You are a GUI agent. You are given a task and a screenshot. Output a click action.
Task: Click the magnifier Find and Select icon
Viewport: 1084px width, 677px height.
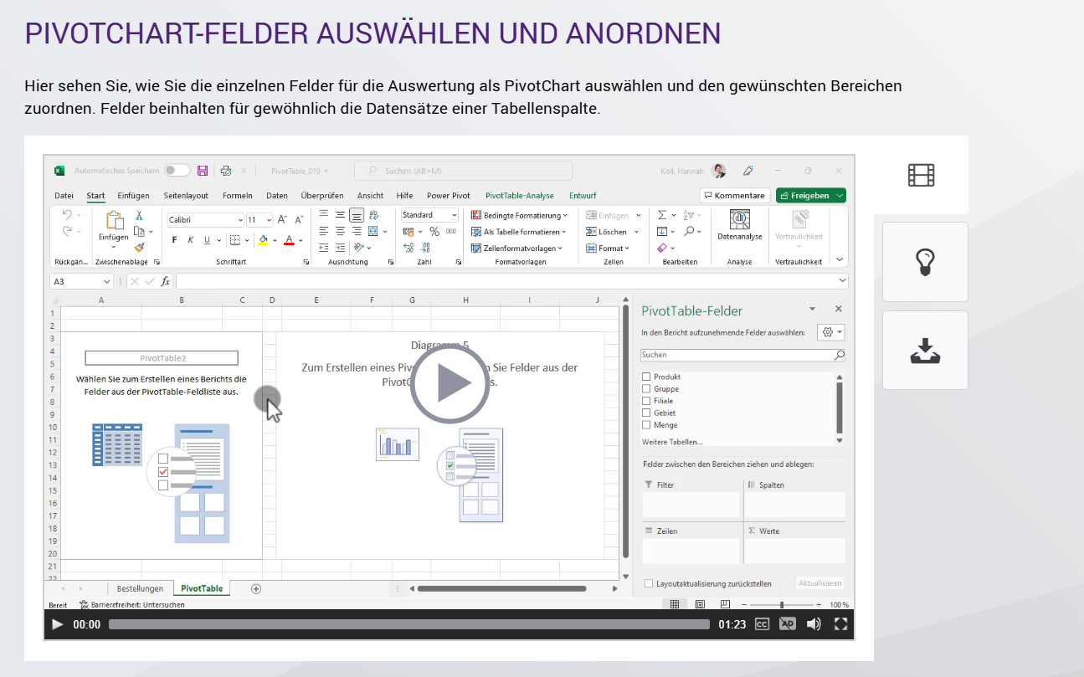tap(689, 232)
